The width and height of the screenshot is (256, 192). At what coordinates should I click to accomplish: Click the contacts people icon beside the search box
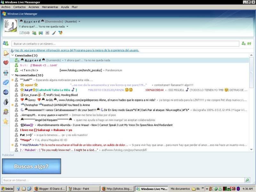(6, 43)
